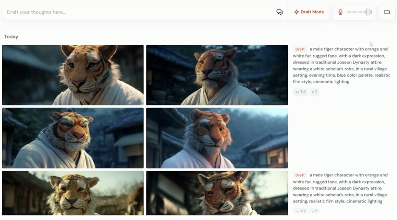Click the Draft tag on second prompt
This screenshot has width=397, height=220.
pyautogui.click(x=300, y=175)
